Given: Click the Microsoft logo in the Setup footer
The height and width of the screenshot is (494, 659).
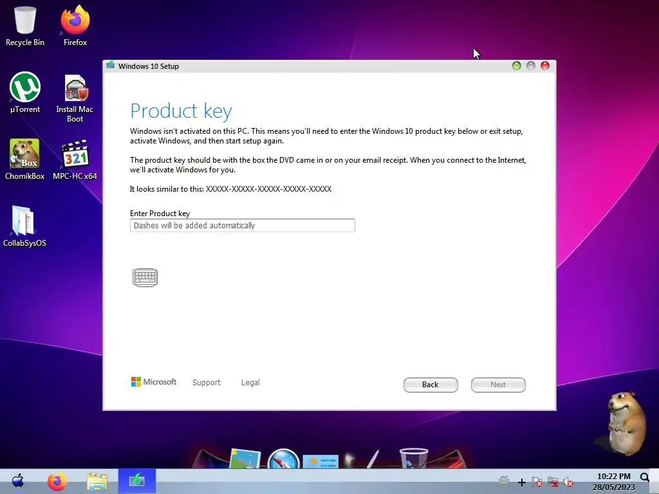Looking at the screenshot, I should coord(154,382).
